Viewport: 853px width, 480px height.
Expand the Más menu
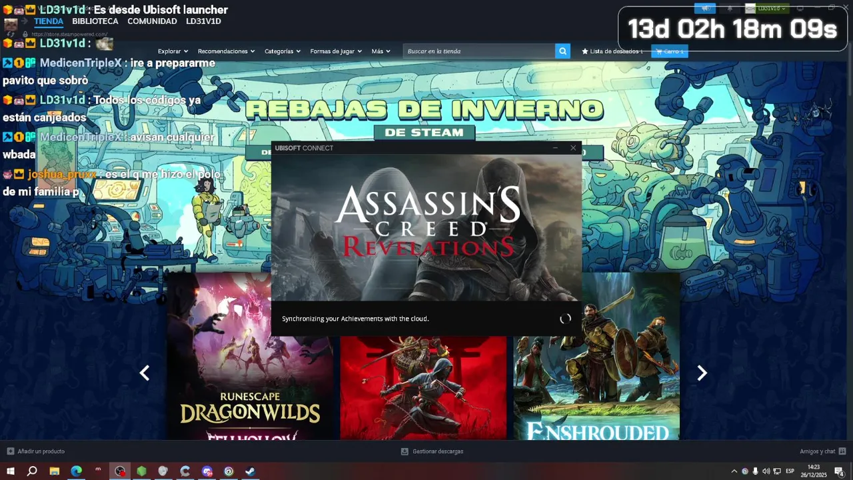point(382,51)
